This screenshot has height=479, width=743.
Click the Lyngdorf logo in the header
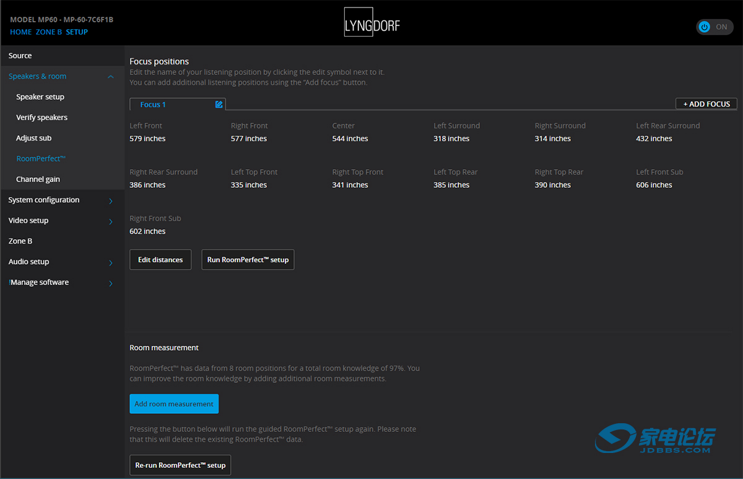click(372, 23)
